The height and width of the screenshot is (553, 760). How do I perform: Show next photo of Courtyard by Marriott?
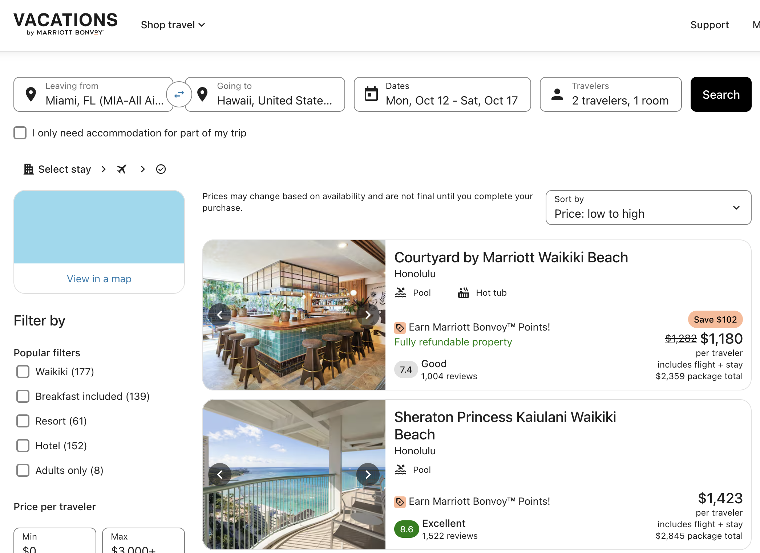(x=368, y=315)
